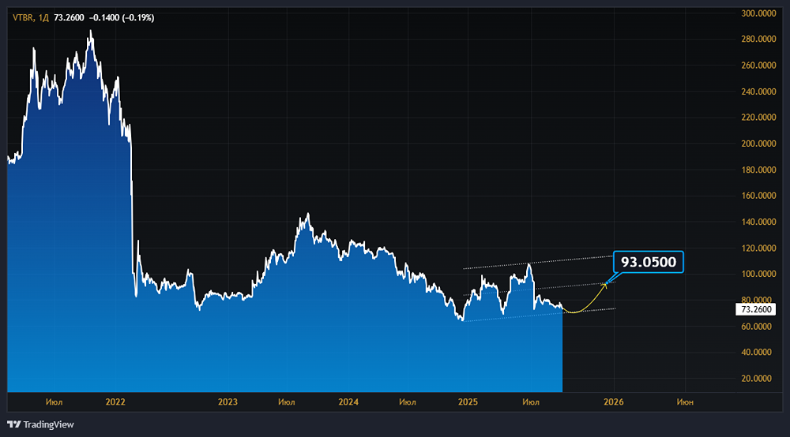Click the 2024 label on time axis

pos(348,402)
